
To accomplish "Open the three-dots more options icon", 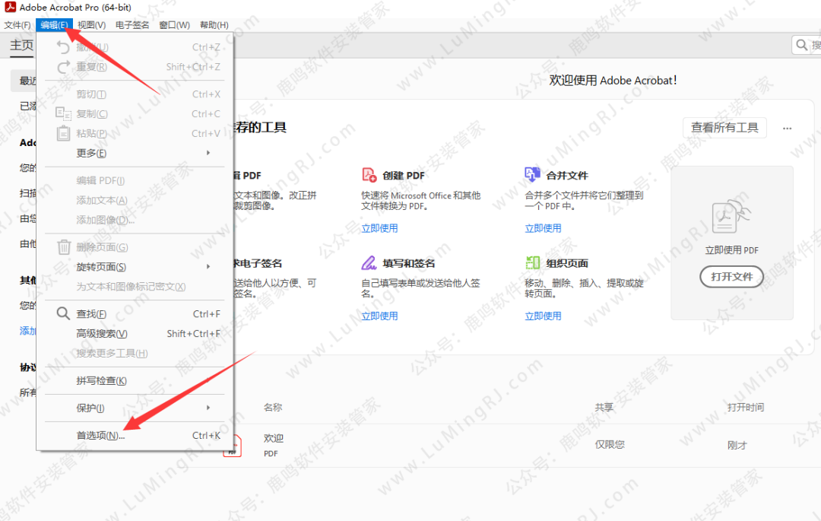I will 788,129.
